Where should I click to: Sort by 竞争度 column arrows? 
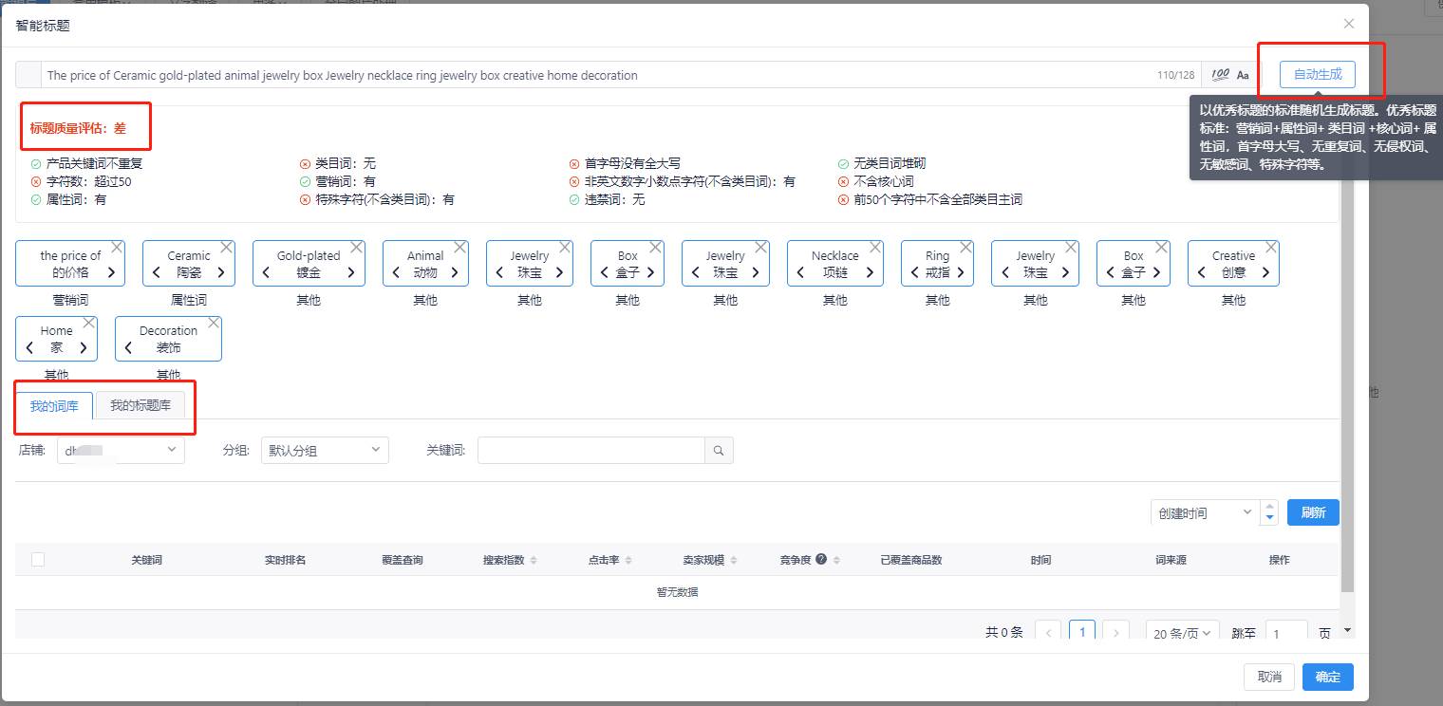pos(836,560)
